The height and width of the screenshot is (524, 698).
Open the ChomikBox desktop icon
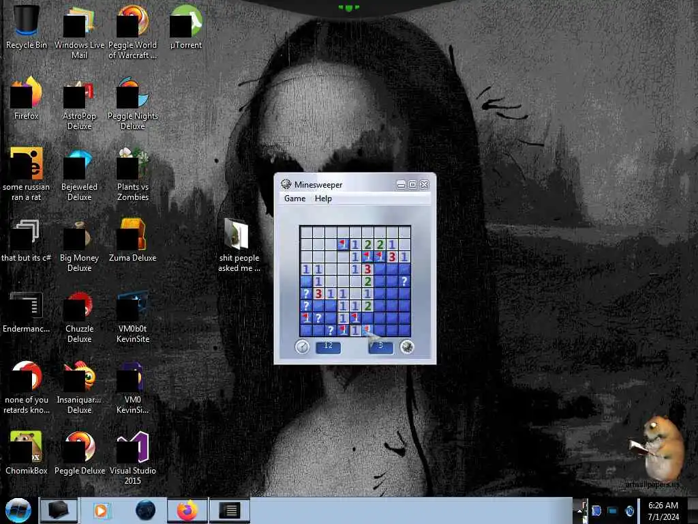pyautogui.click(x=26, y=453)
